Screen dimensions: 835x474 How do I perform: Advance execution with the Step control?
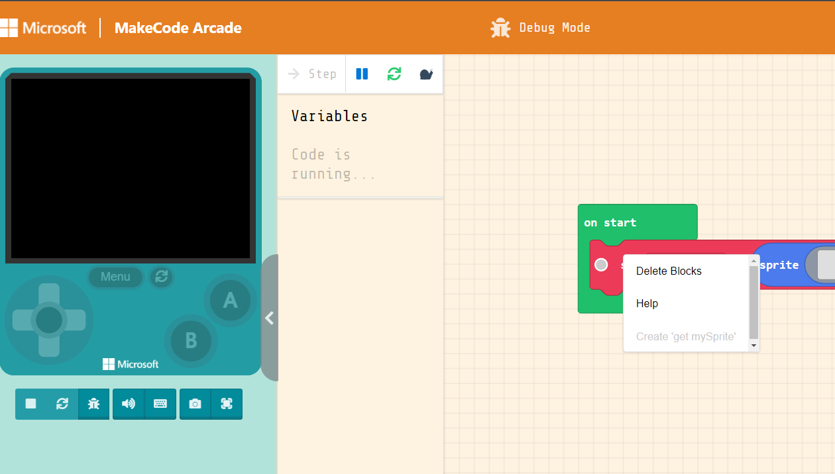pyautogui.click(x=311, y=73)
